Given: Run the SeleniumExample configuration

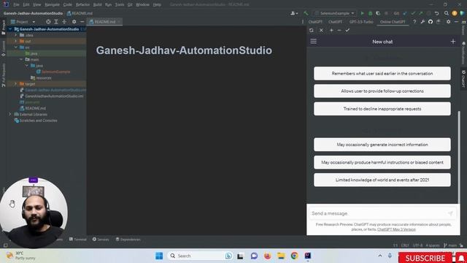Looking at the screenshot, I should pyautogui.click(x=362, y=13).
